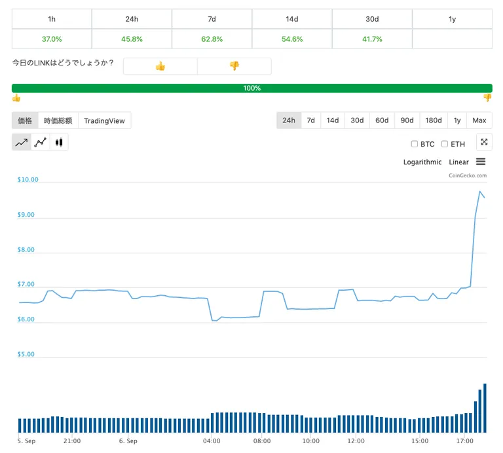
Task: Click the green 100% sentiment bar
Action: 251,88
